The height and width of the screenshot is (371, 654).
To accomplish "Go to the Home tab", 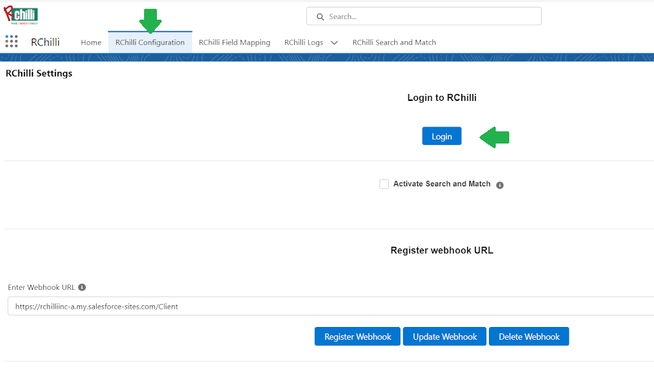I will [x=91, y=43].
